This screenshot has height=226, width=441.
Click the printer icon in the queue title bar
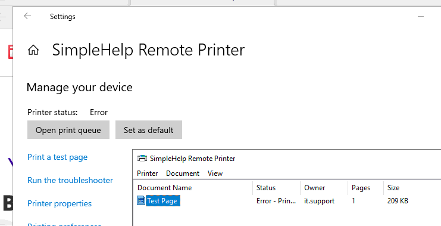pyautogui.click(x=142, y=158)
